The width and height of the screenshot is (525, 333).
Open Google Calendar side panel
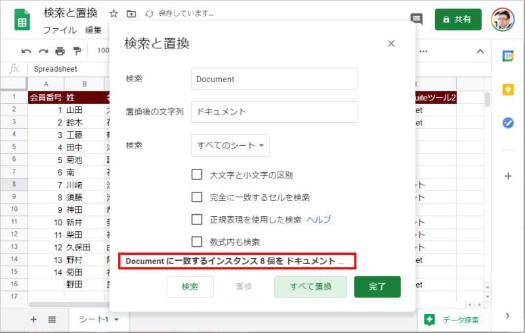click(x=508, y=56)
